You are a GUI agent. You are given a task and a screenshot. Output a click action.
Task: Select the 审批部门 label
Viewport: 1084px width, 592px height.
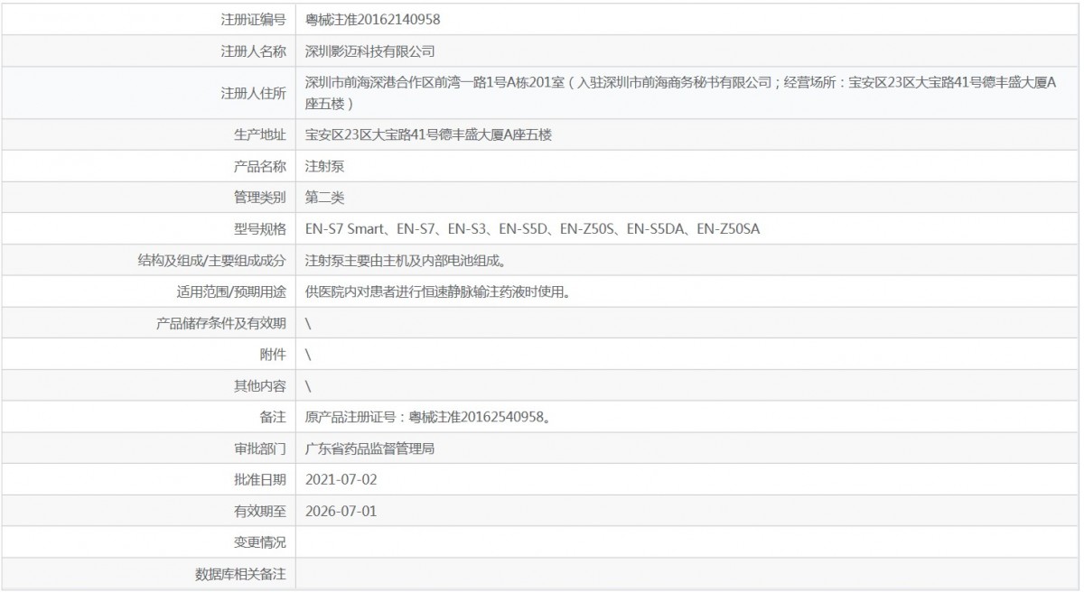(260, 449)
